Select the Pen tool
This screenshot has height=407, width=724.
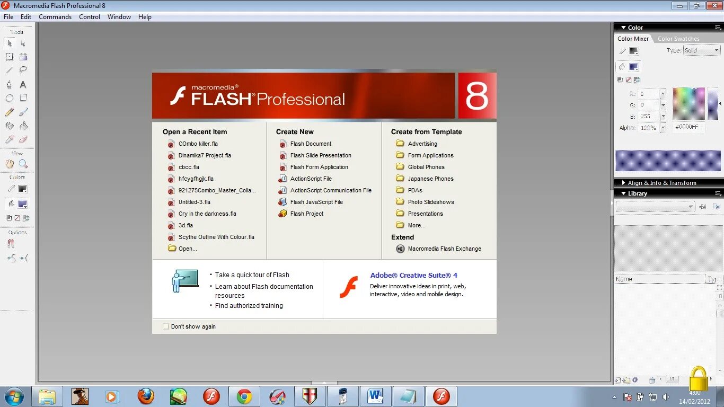point(10,84)
